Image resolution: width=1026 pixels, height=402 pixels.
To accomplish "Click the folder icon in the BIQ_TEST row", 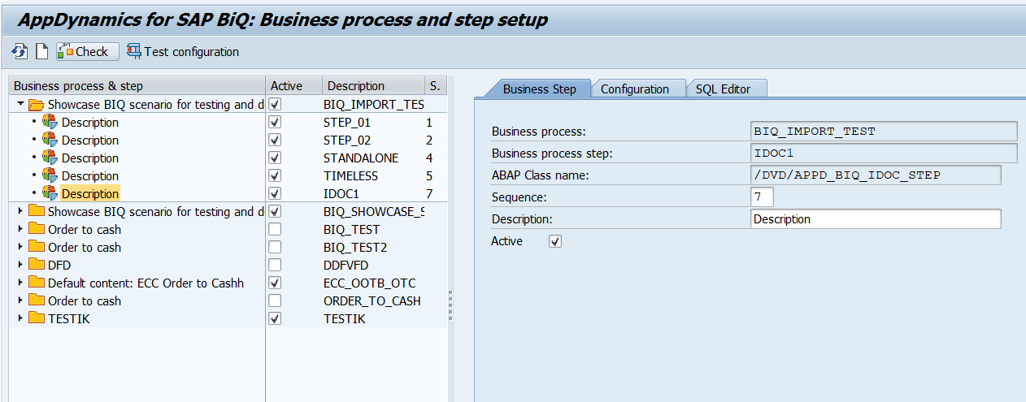I will coord(36,230).
